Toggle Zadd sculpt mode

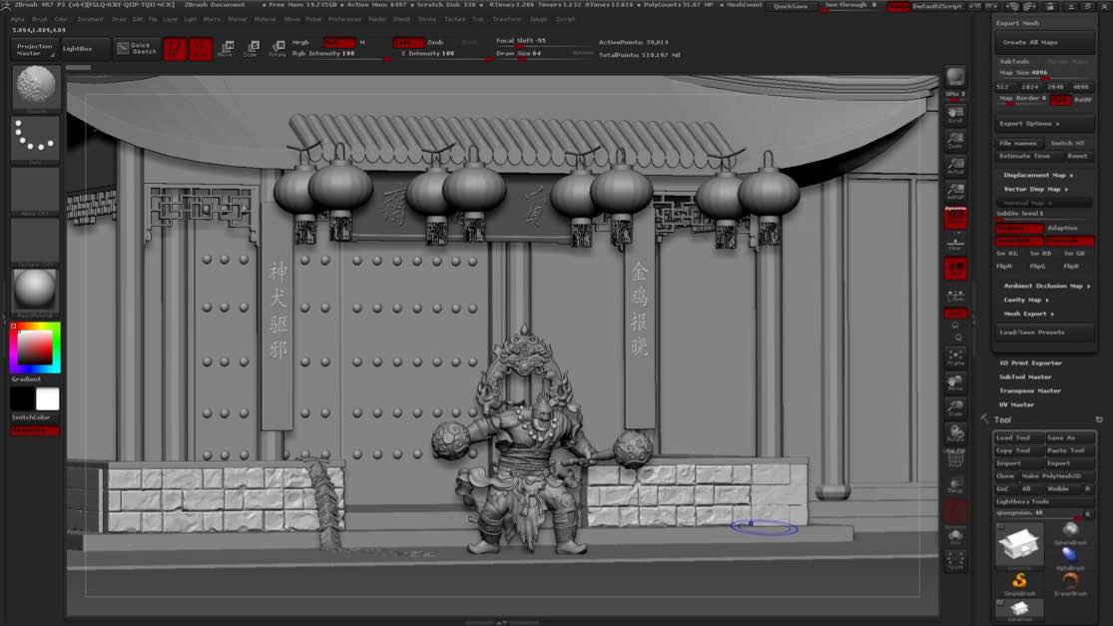click(x=408, y=43)
